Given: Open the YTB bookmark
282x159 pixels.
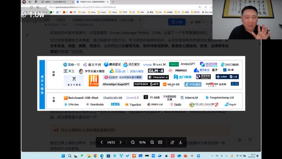Looking at the screenshot, I should (x=73, y=12).
